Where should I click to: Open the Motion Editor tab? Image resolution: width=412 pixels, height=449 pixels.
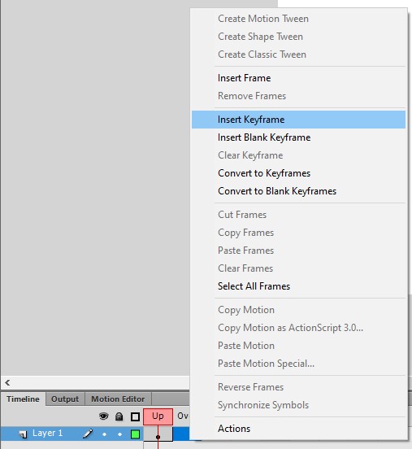pos(118,399)
